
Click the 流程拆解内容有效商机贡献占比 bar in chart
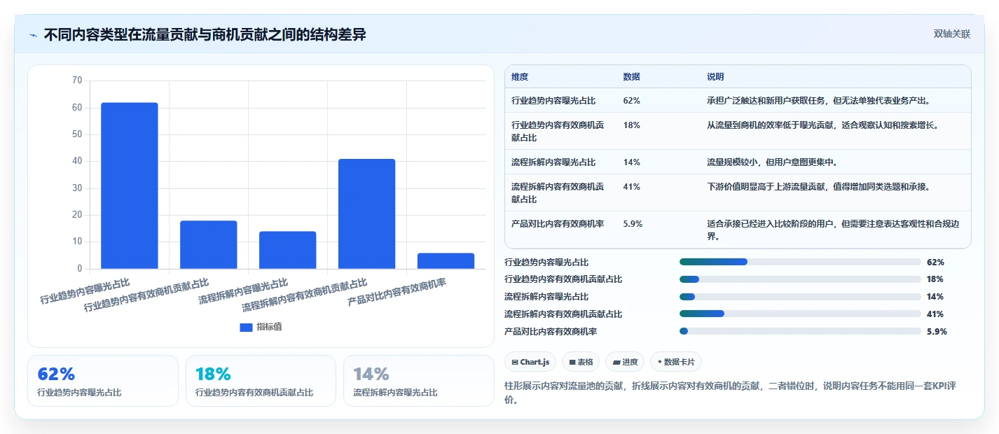(x=366, y=214)
